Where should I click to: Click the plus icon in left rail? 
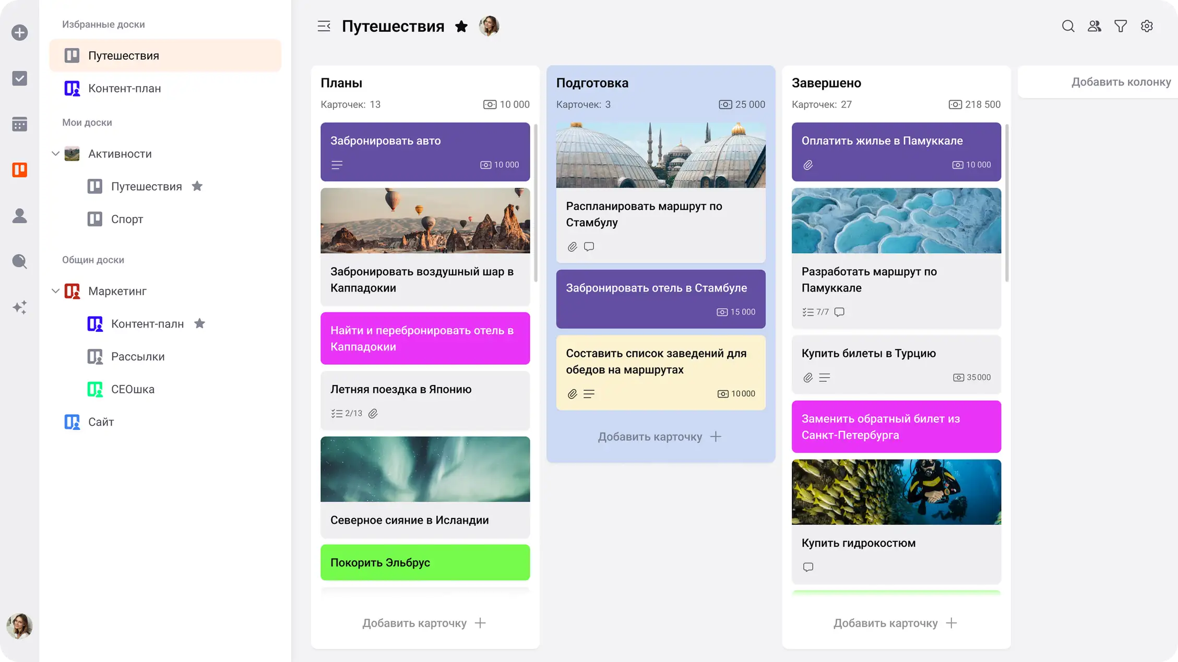tap(19, 33)
